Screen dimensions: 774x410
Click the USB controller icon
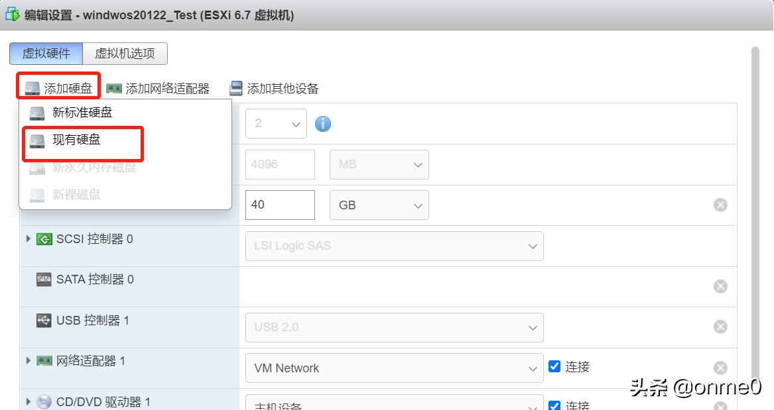(44, 321)
